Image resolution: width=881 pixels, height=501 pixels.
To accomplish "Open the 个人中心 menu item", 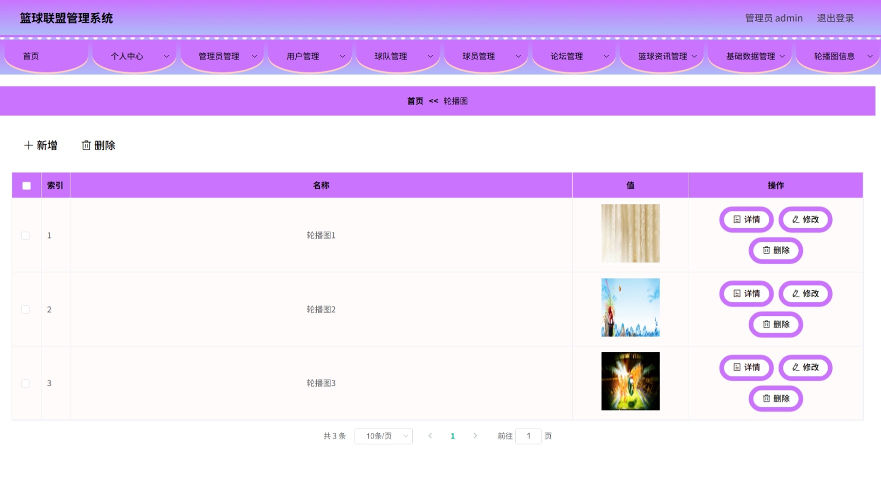I will click(x=134, y=56).
